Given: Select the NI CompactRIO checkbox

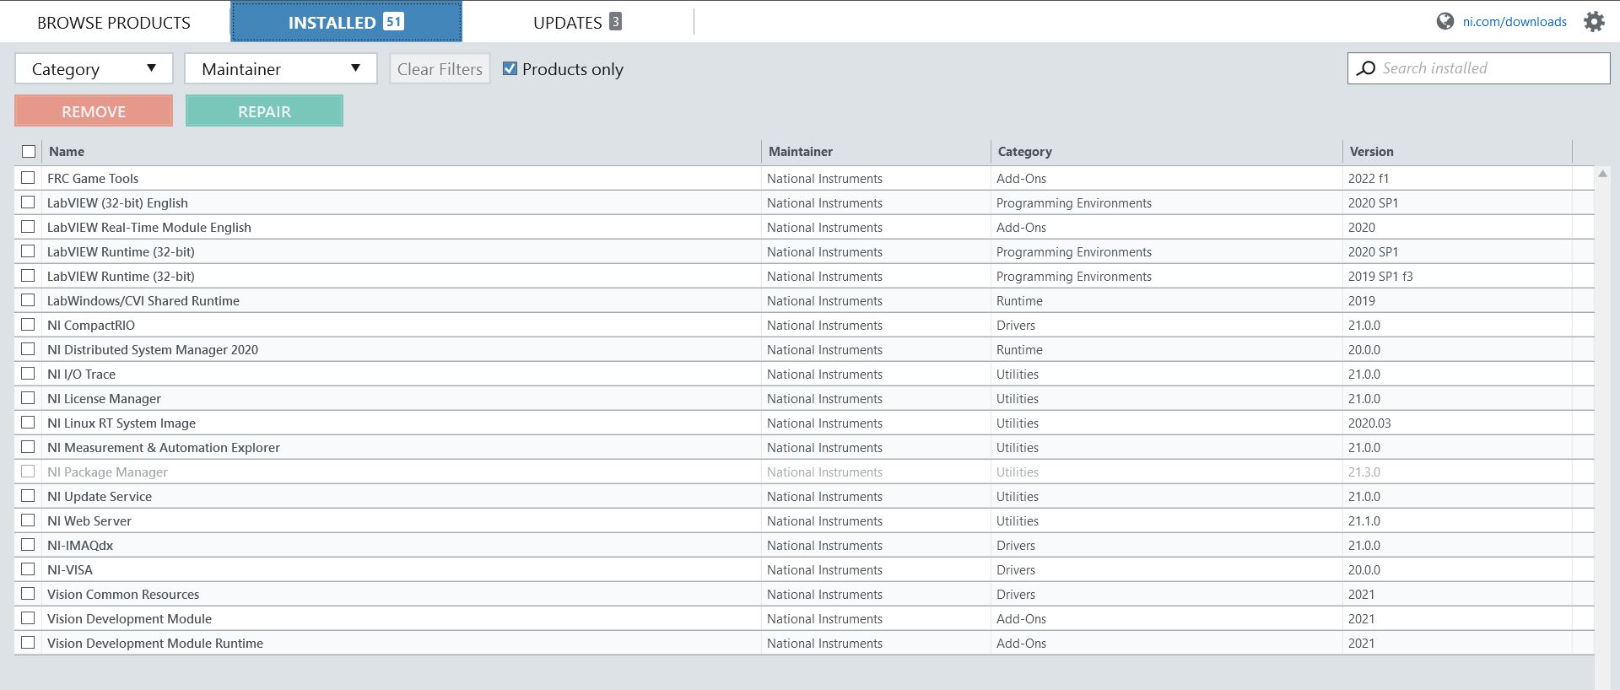Looking at the screenshot, I should coord(28,325).
